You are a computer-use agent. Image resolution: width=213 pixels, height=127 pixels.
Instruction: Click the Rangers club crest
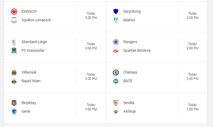click(116, 42)
